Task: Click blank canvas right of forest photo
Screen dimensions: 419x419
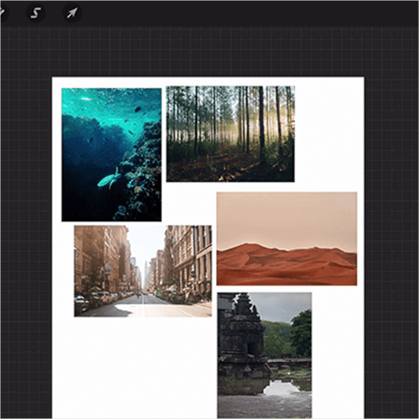Action: click(x=329, y=134)
